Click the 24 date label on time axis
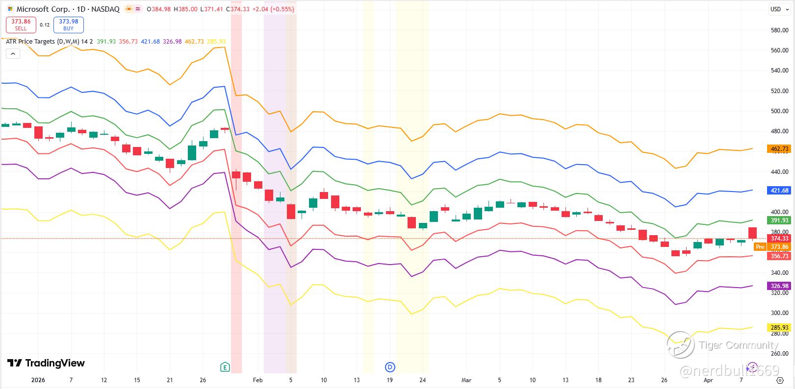Screen dimensions: 795x389 [422, 380]
